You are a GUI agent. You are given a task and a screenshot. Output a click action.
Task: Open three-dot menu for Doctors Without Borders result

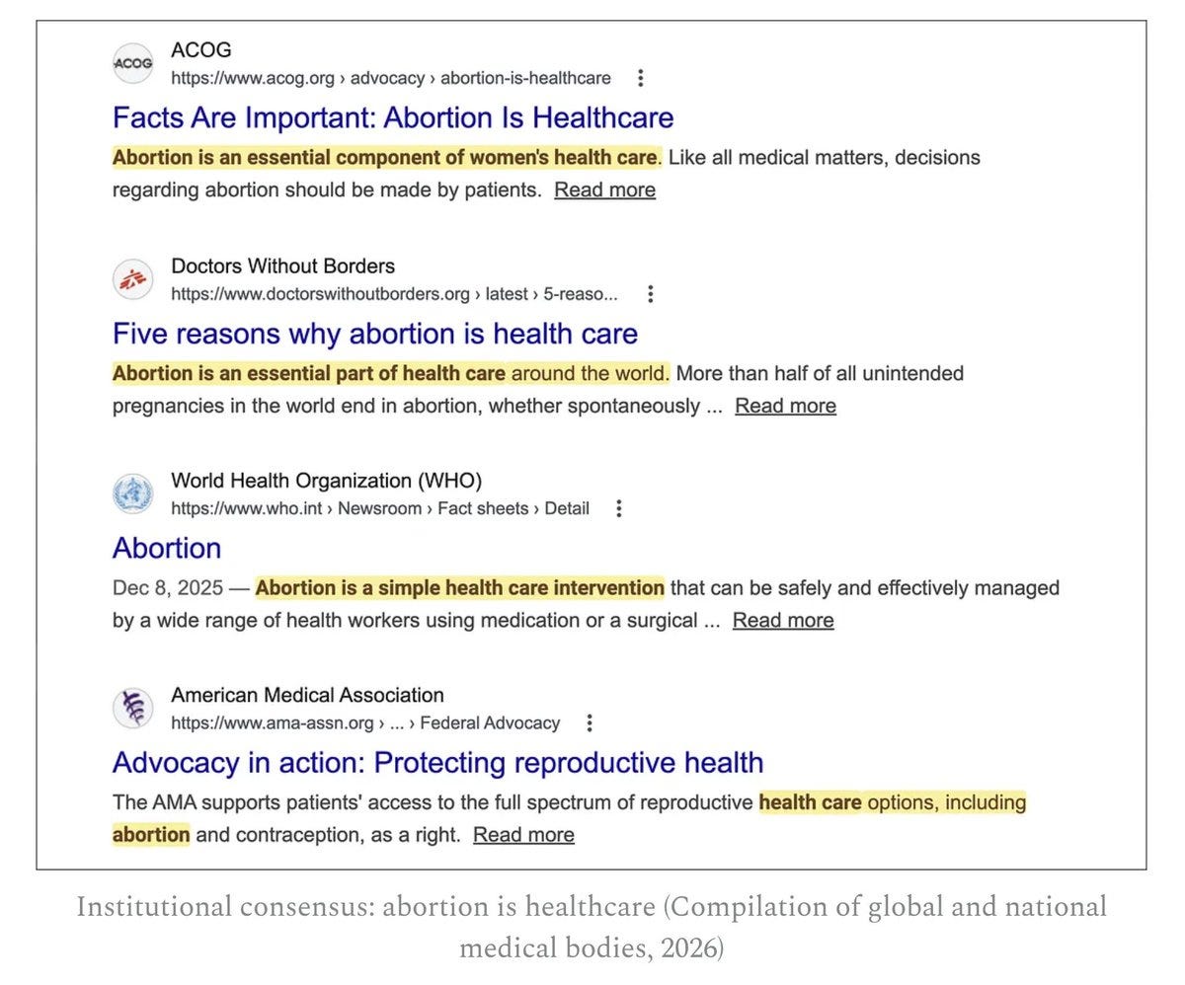(649, 294)
